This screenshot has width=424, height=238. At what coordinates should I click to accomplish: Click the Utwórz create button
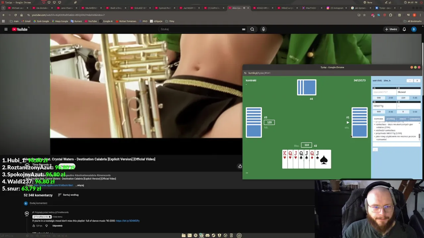tap(391, 29)
